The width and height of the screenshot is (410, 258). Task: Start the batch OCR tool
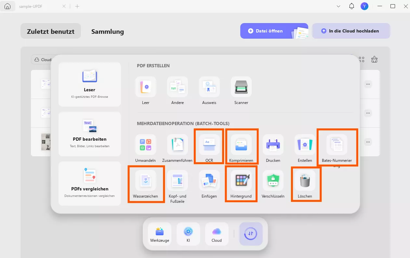209,145
